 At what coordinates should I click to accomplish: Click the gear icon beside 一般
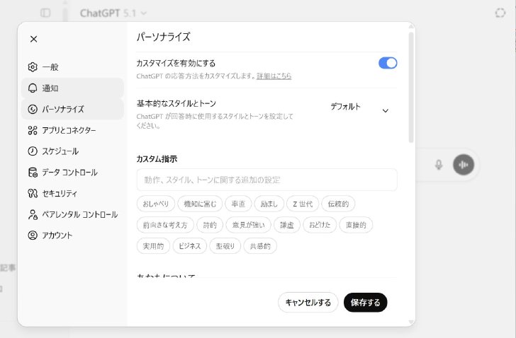point(33,67)
